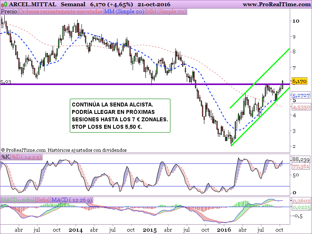Select the MACD-, señal histogram label

tap(18, 200)
